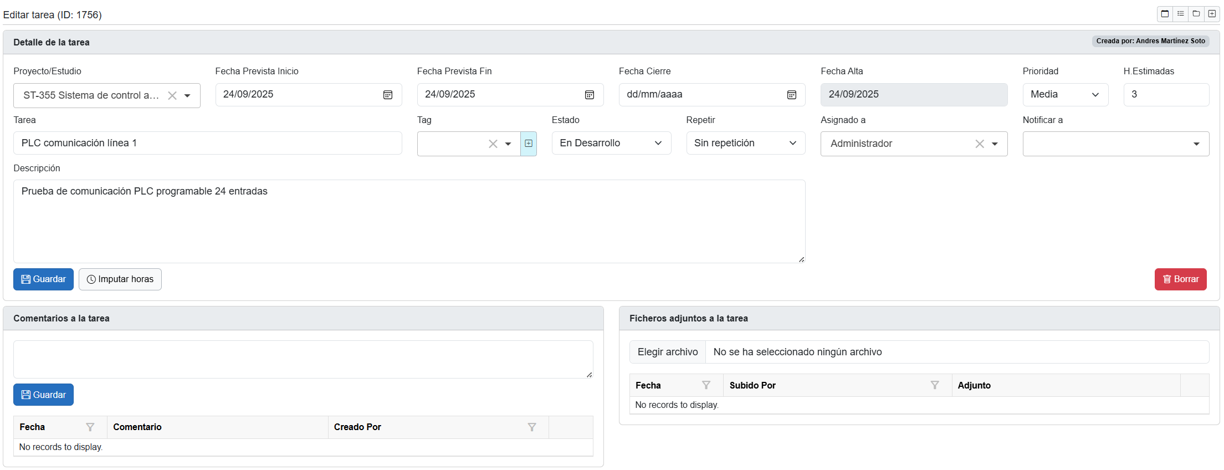Open the calendar view icon in top toolbar
The width and height of the screenshot is (1224, 470).
click(x=1165, y=14)
